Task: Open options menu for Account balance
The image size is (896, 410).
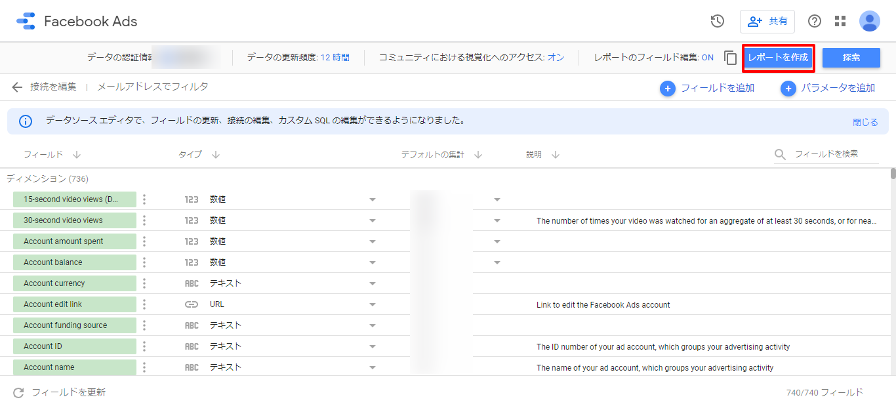Action: [144, 262]
